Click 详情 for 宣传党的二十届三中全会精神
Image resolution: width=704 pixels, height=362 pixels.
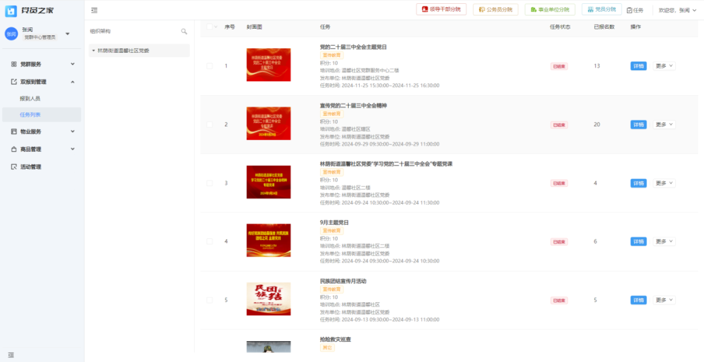click(638, 124)
